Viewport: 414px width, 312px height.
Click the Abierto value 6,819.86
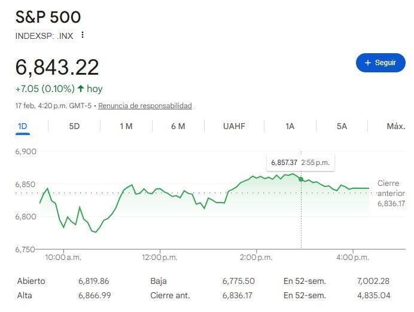click(94, 281)
